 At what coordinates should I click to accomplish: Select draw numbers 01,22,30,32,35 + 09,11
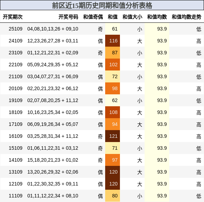53,184
